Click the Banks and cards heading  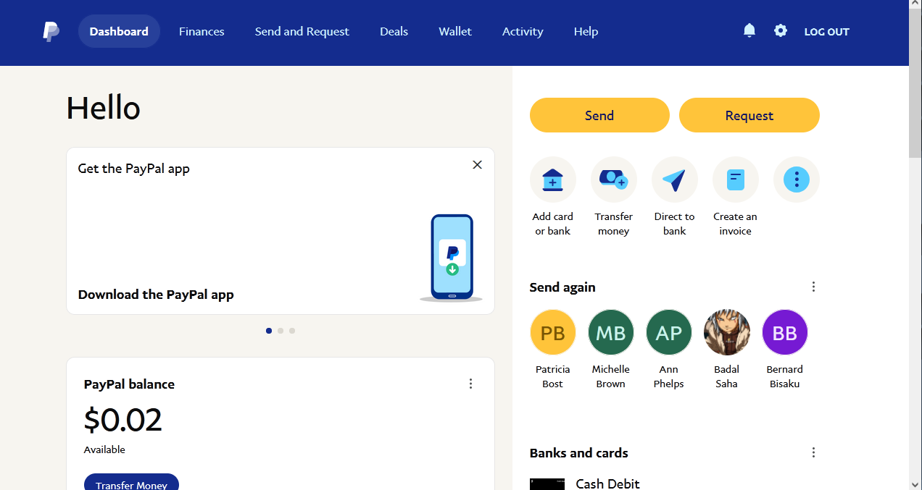tap(579, 453)
